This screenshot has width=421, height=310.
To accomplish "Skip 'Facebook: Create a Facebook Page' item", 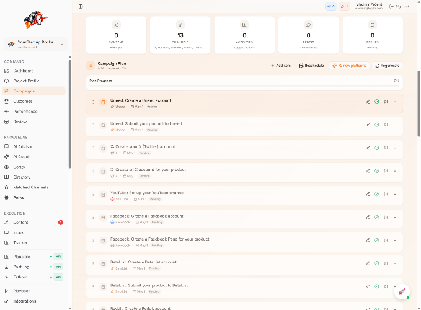I will click(x=386, y=240).
